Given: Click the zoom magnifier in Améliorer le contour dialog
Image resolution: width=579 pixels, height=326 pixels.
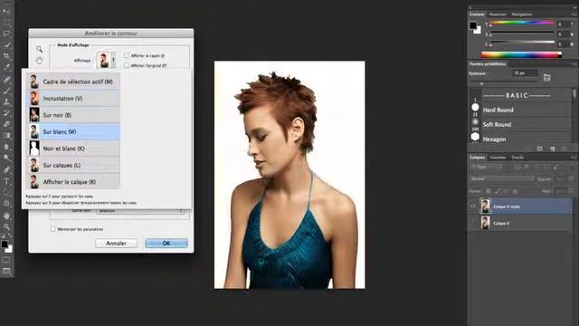Looking at the screenshot, I should pos(39,50).
